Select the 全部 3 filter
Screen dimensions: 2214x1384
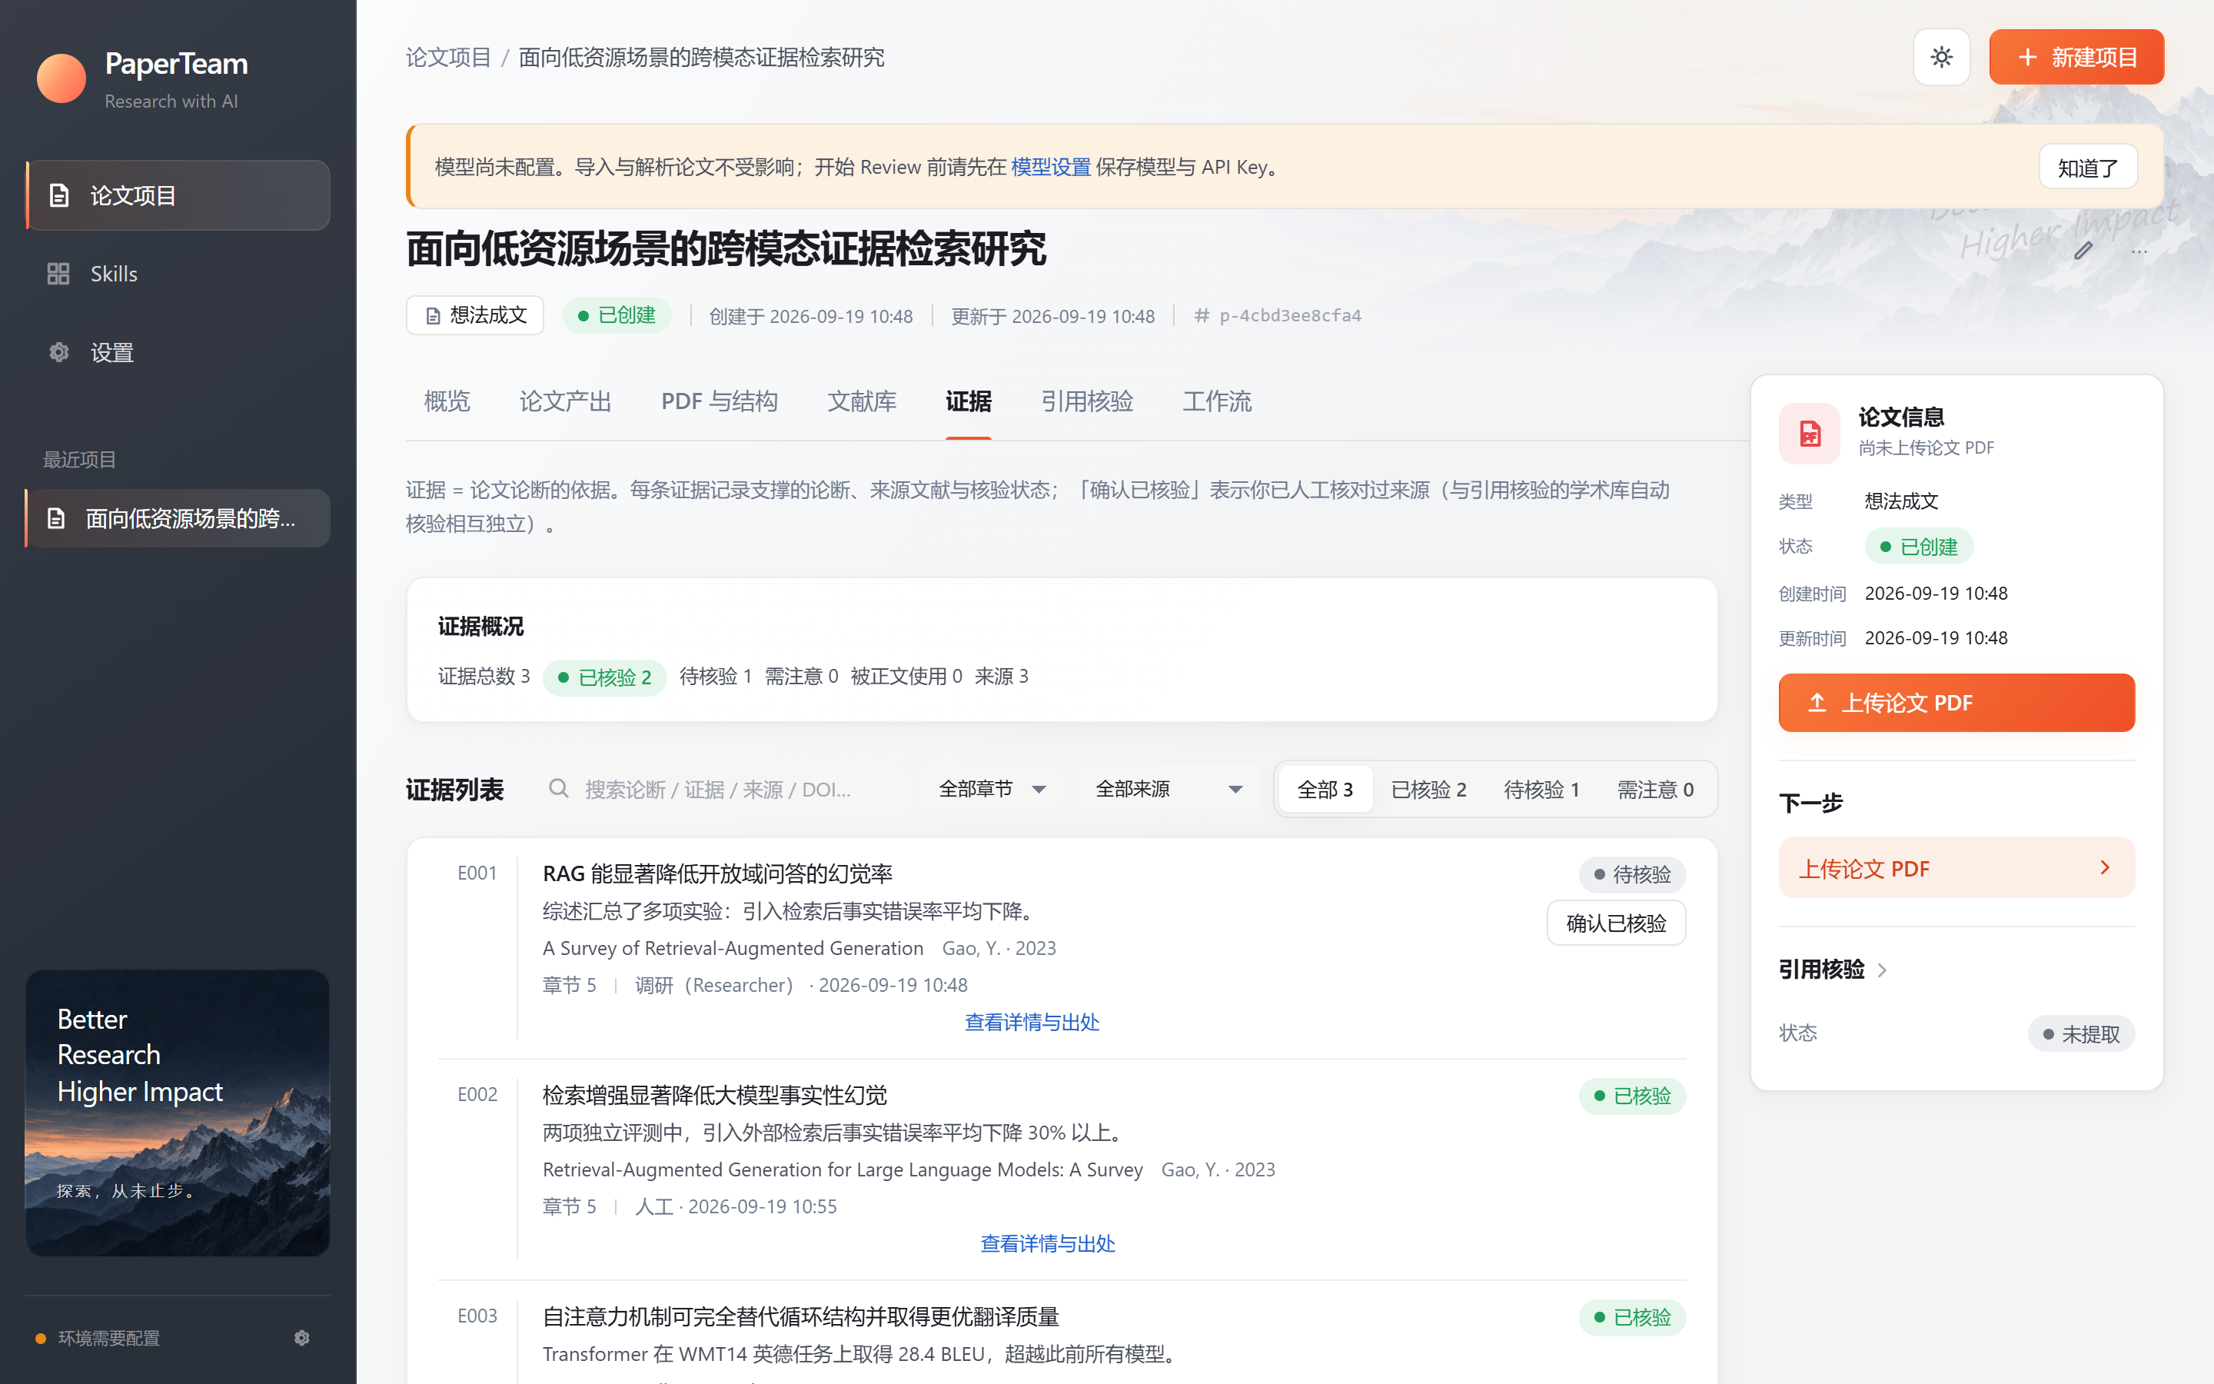(1325, 789)
